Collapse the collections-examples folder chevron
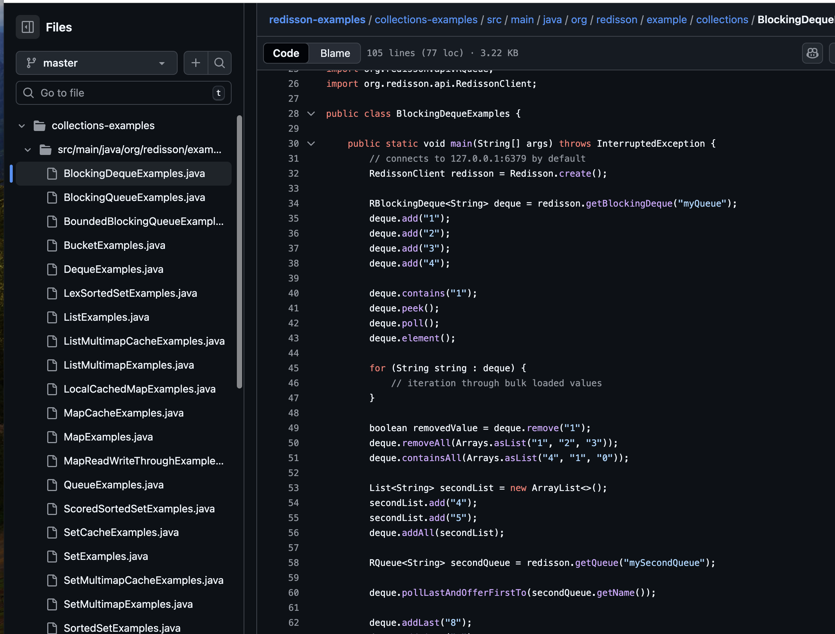Viewport: 835px width, 634px height. [22, 126]
